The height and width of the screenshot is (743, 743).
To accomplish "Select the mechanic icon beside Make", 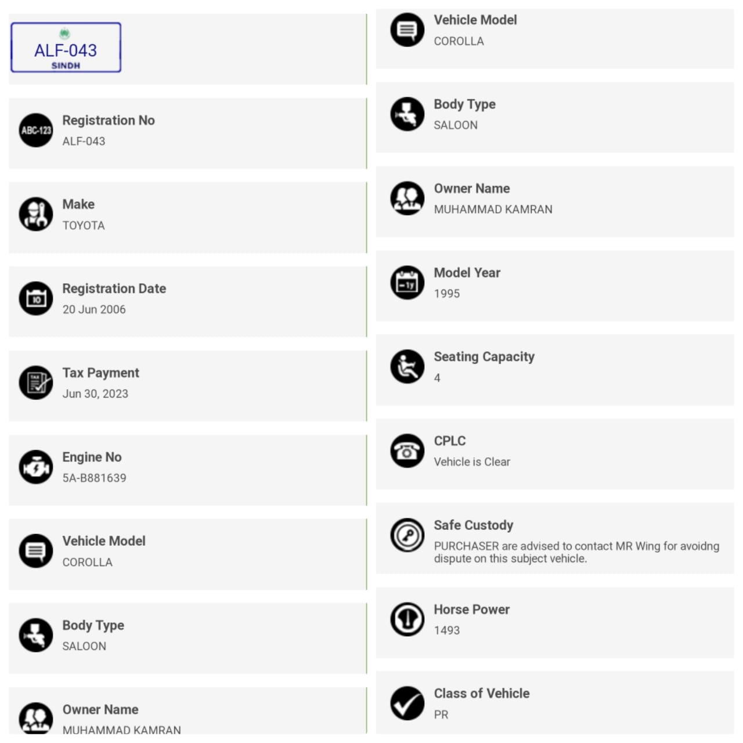I will coord(36,214).
